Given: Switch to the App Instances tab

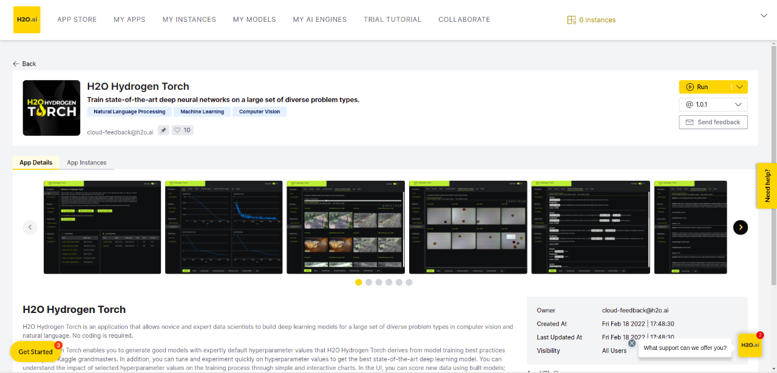Looking at the screenshot, I should tap(86, 163).
